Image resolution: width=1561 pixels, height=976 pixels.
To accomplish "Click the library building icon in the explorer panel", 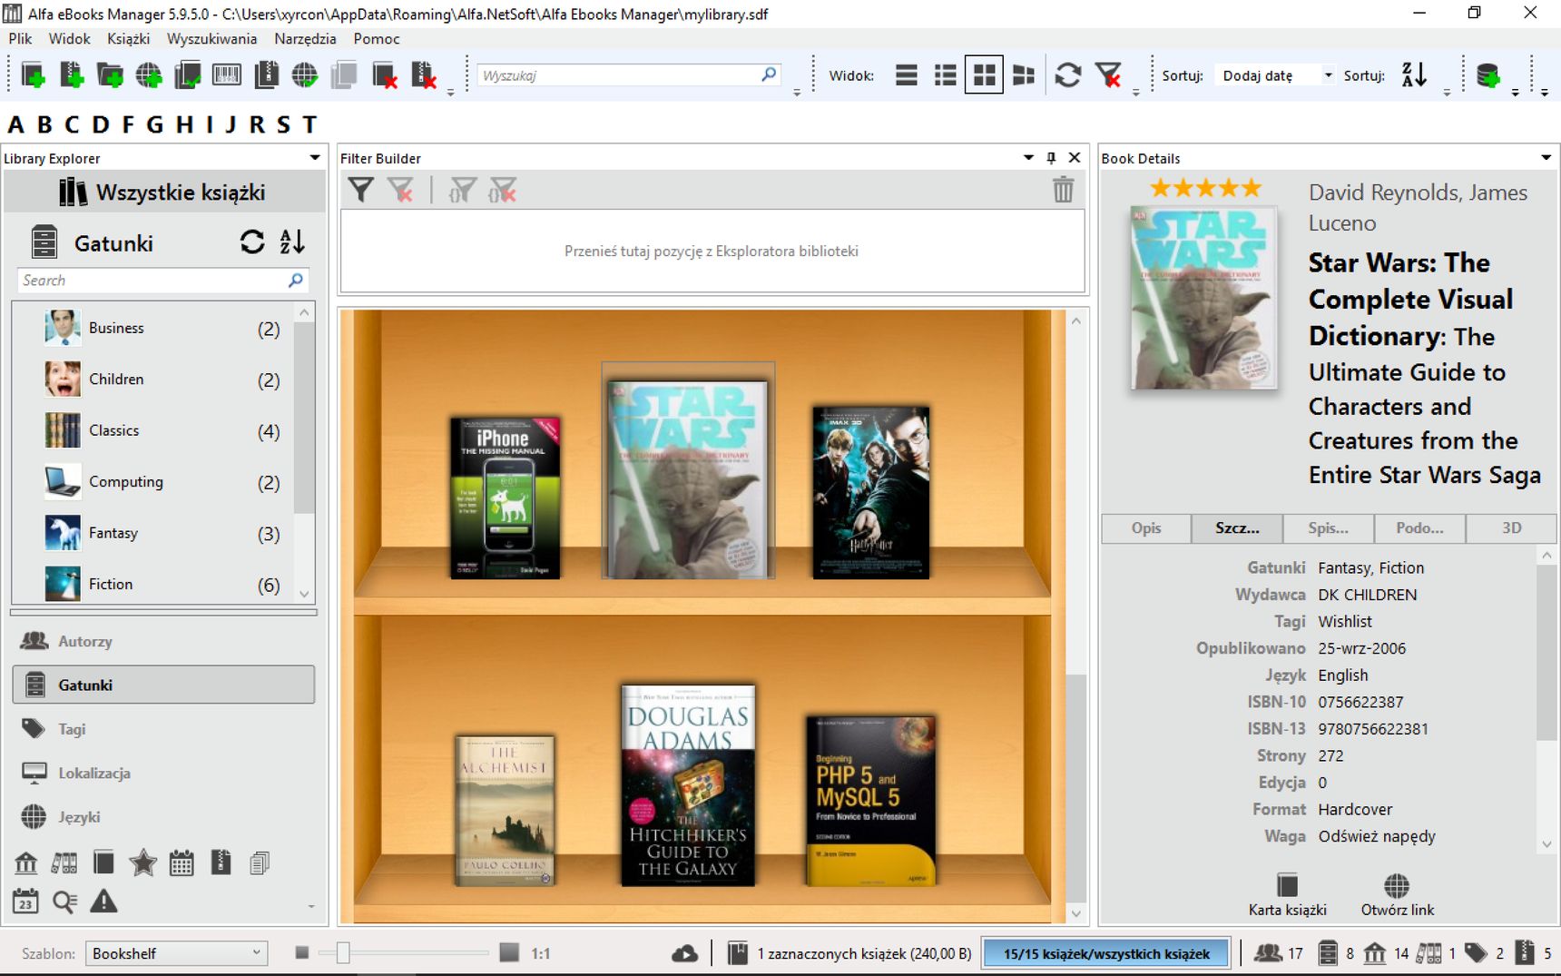I will pyautogui.click(x=26, y=863).
